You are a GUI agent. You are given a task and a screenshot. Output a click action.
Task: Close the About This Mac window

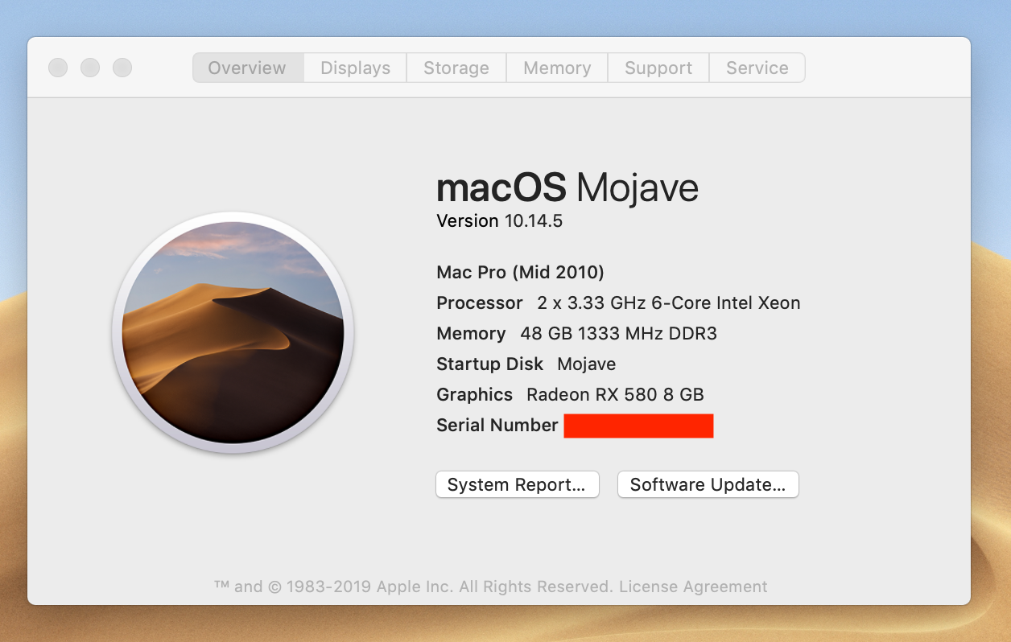pos(58,68)
